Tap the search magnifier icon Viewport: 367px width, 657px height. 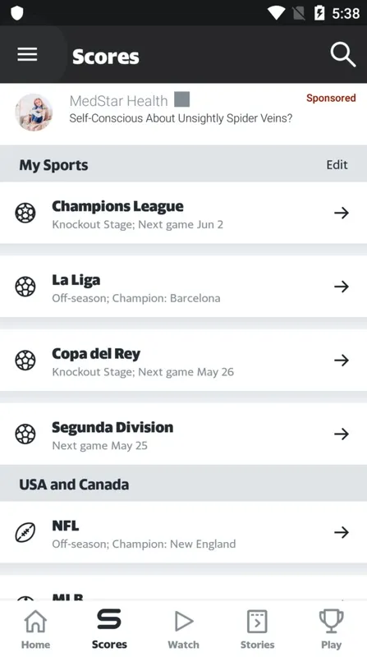[x=342, y=54]
